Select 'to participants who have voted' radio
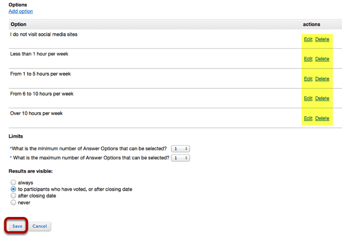The height and width of the screenshot is (239, 342). pyautogui.click(x=13, y=189)
